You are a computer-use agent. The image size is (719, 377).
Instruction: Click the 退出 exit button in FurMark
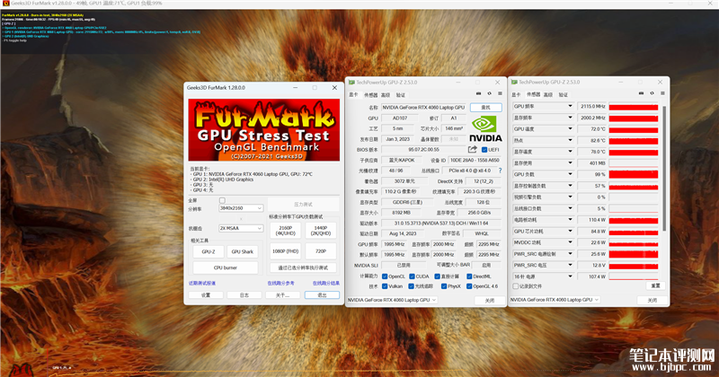pyautogui.click(x=322, y=295)
